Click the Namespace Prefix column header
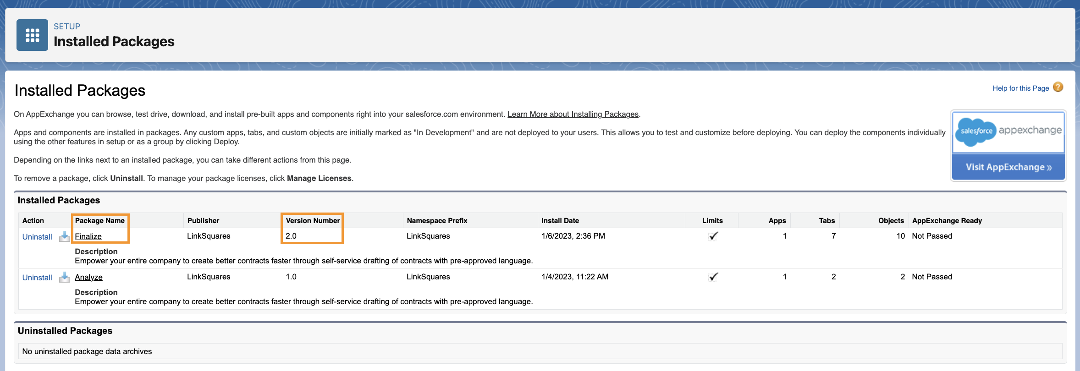This screenshot has width=1080, height=371. 437,221
